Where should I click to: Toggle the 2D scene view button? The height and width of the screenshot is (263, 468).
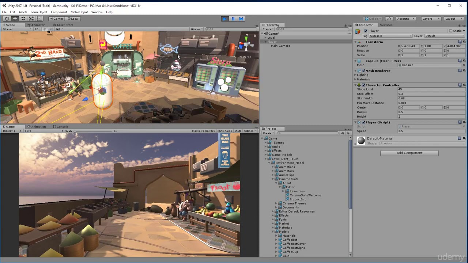pyautogui.click(x=37, y=29)
